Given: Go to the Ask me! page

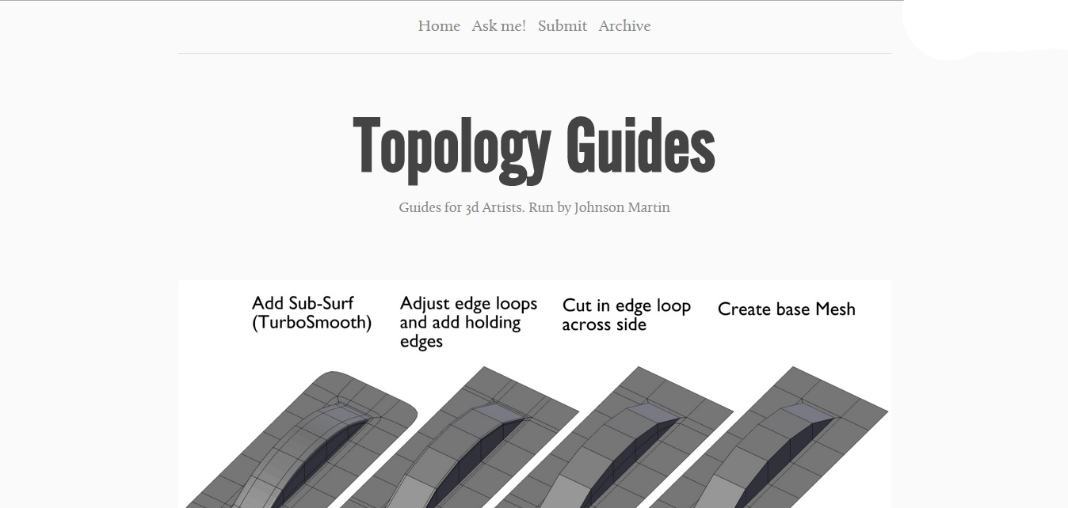Looking at the screenshot, I should tap(498, 26).
